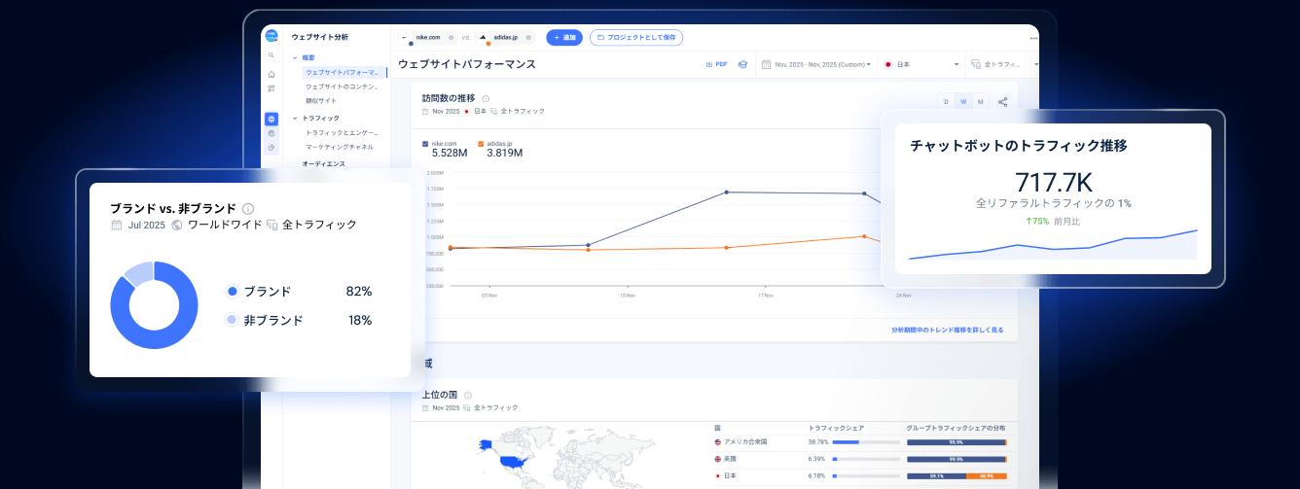Click the nike.com 5.528M visits value
The image size is (1300, 489).
450,154
